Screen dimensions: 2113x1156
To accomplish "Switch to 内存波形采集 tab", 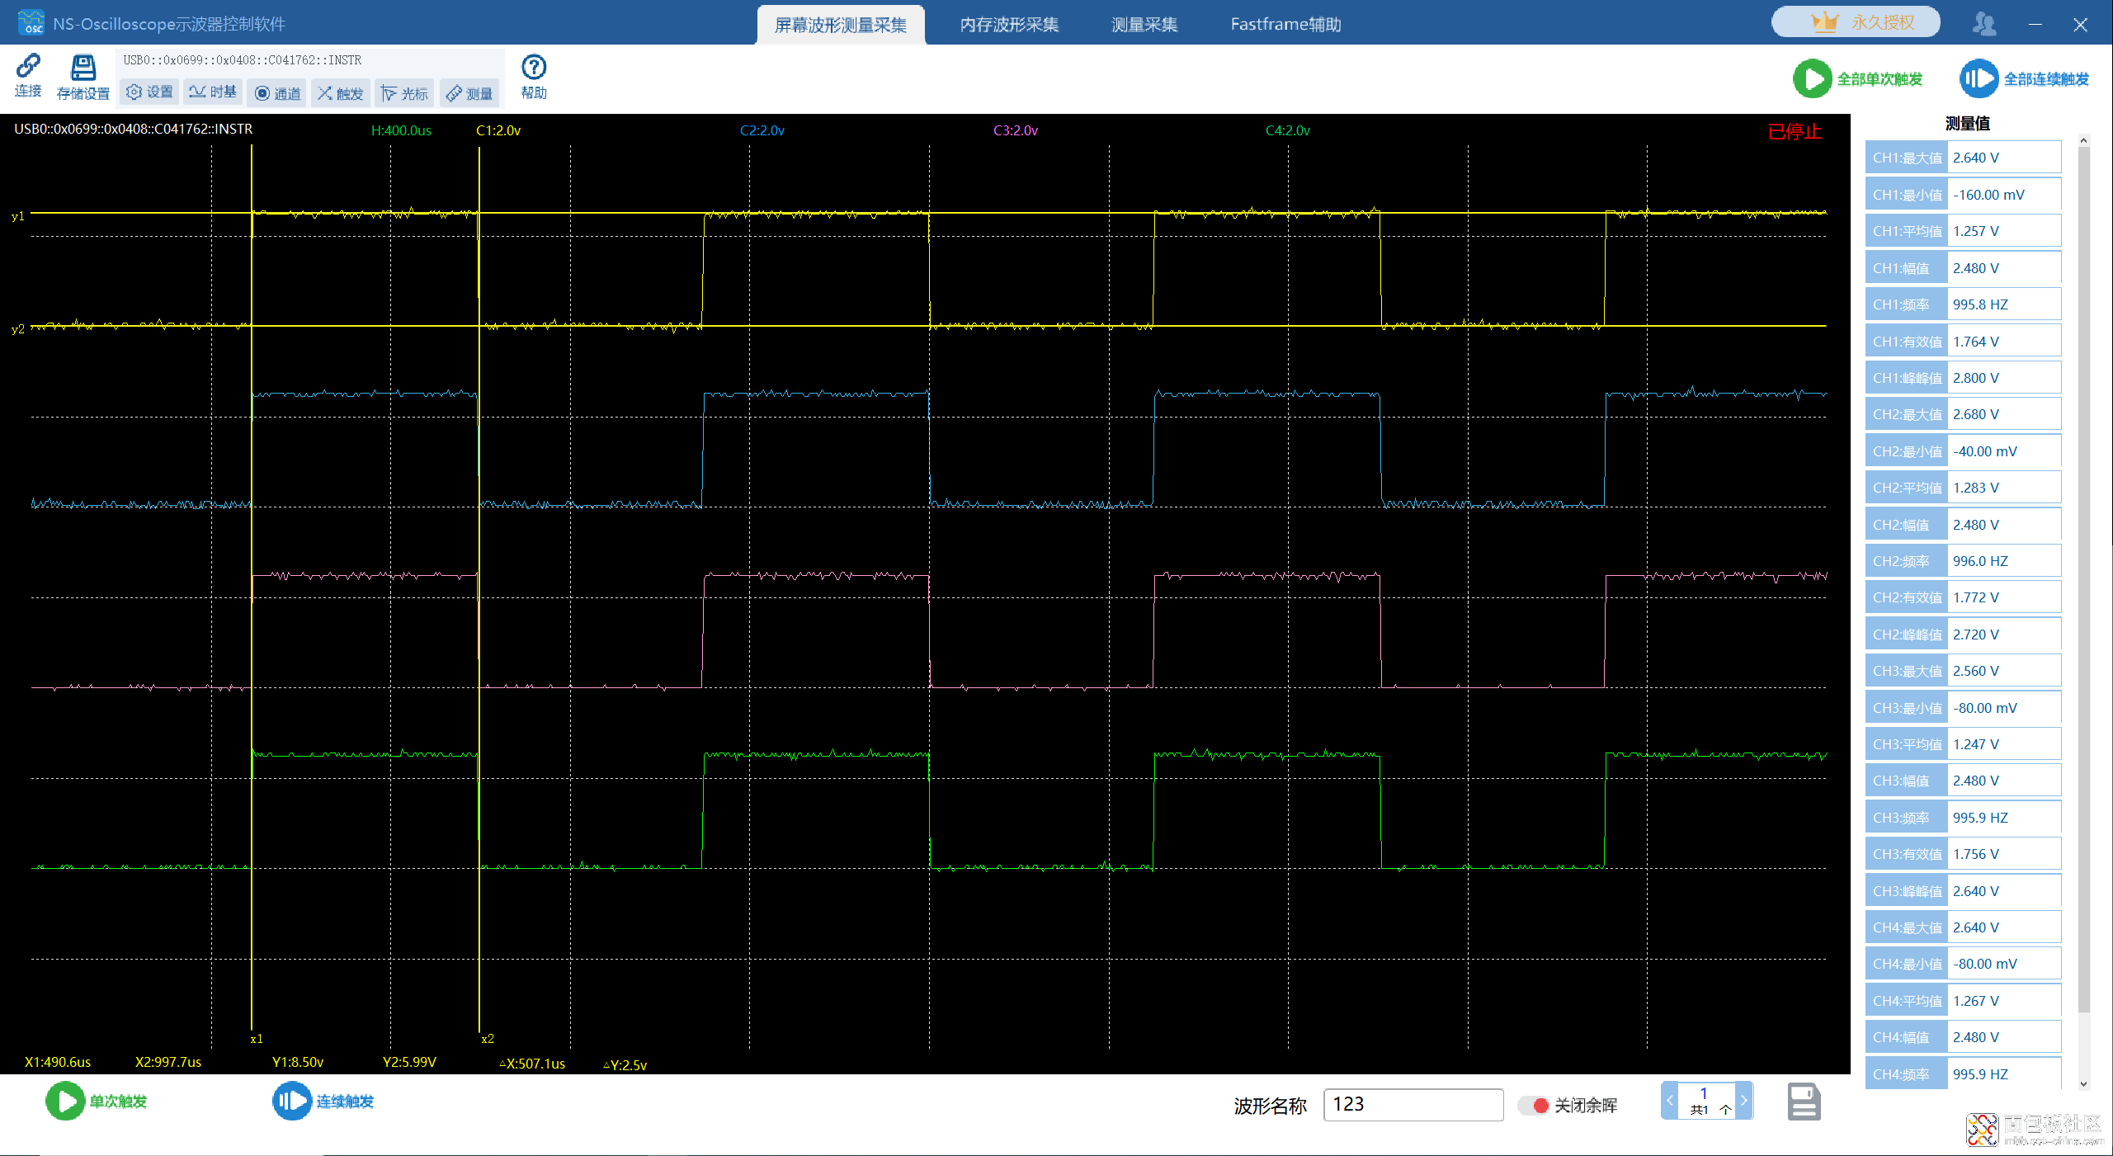I will click(1009, 25).
